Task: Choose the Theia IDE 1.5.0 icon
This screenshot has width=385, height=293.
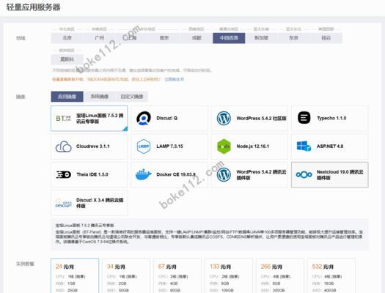Action: (x=63, y=174)
